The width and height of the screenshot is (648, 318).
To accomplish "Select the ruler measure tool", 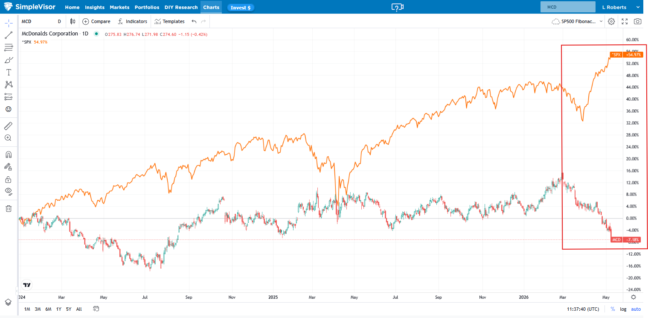I will [x=9, y=126].
